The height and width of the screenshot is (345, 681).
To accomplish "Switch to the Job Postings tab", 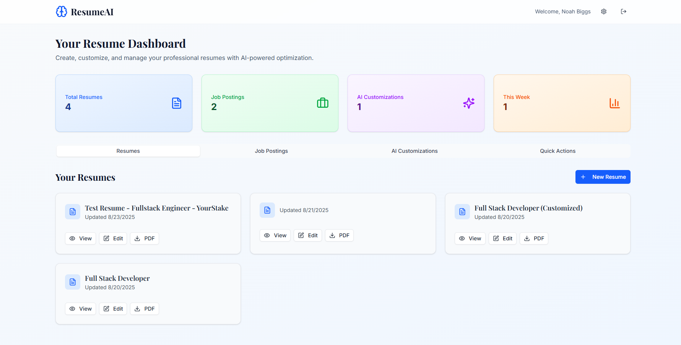I will point(271,151).
